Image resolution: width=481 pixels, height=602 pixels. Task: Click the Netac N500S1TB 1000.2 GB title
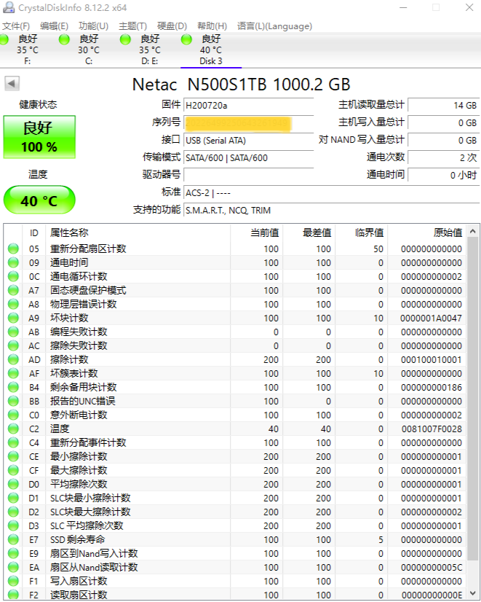point(241,85)
